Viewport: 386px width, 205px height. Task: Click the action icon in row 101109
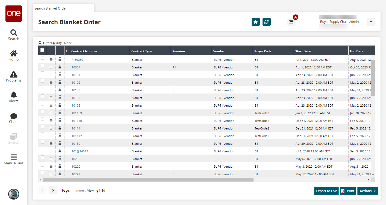click(x=60, y=113)
